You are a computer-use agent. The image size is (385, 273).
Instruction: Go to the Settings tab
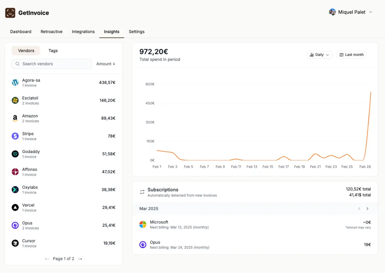pos(137,32)
